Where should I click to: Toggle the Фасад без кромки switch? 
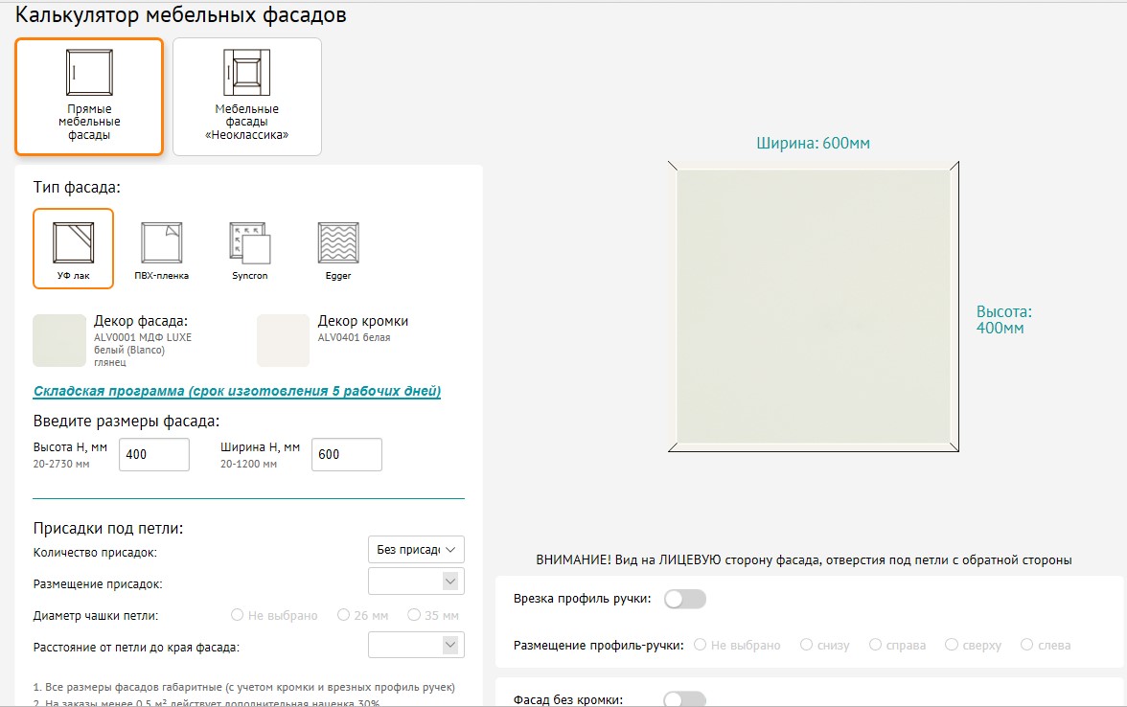(684, 699)
